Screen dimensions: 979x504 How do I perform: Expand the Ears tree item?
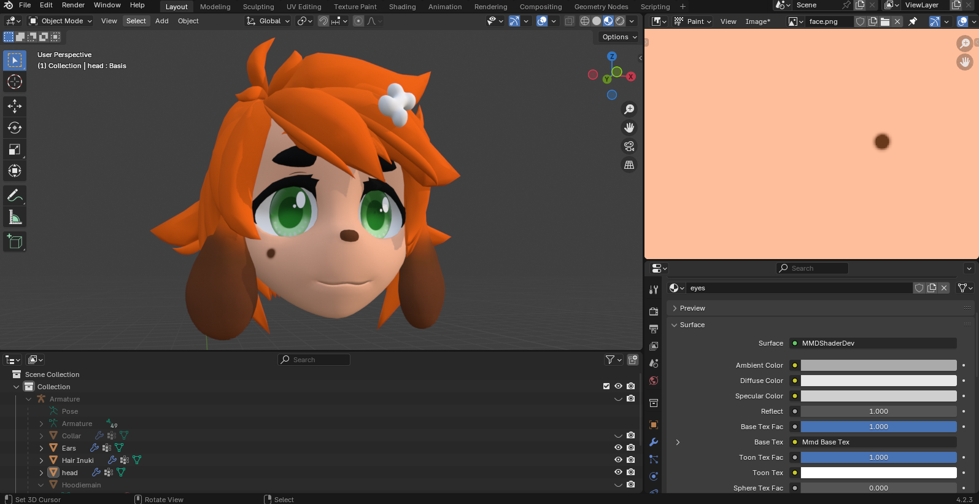[x=41, y=448]
